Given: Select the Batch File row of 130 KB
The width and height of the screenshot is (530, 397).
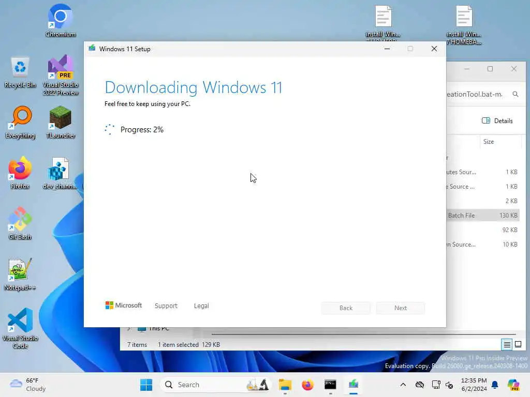Looking at the screenshot, I should 483,216.
